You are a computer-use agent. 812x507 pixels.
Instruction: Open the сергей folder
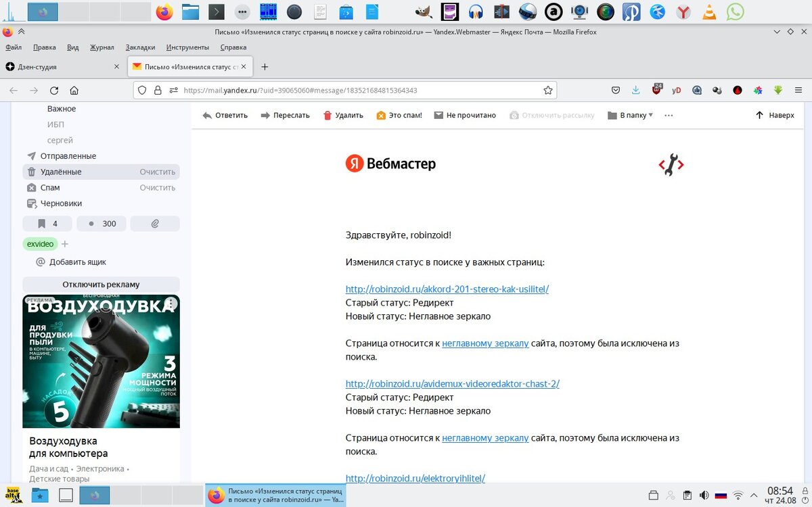pyautogui.click(x=60, y=140)
